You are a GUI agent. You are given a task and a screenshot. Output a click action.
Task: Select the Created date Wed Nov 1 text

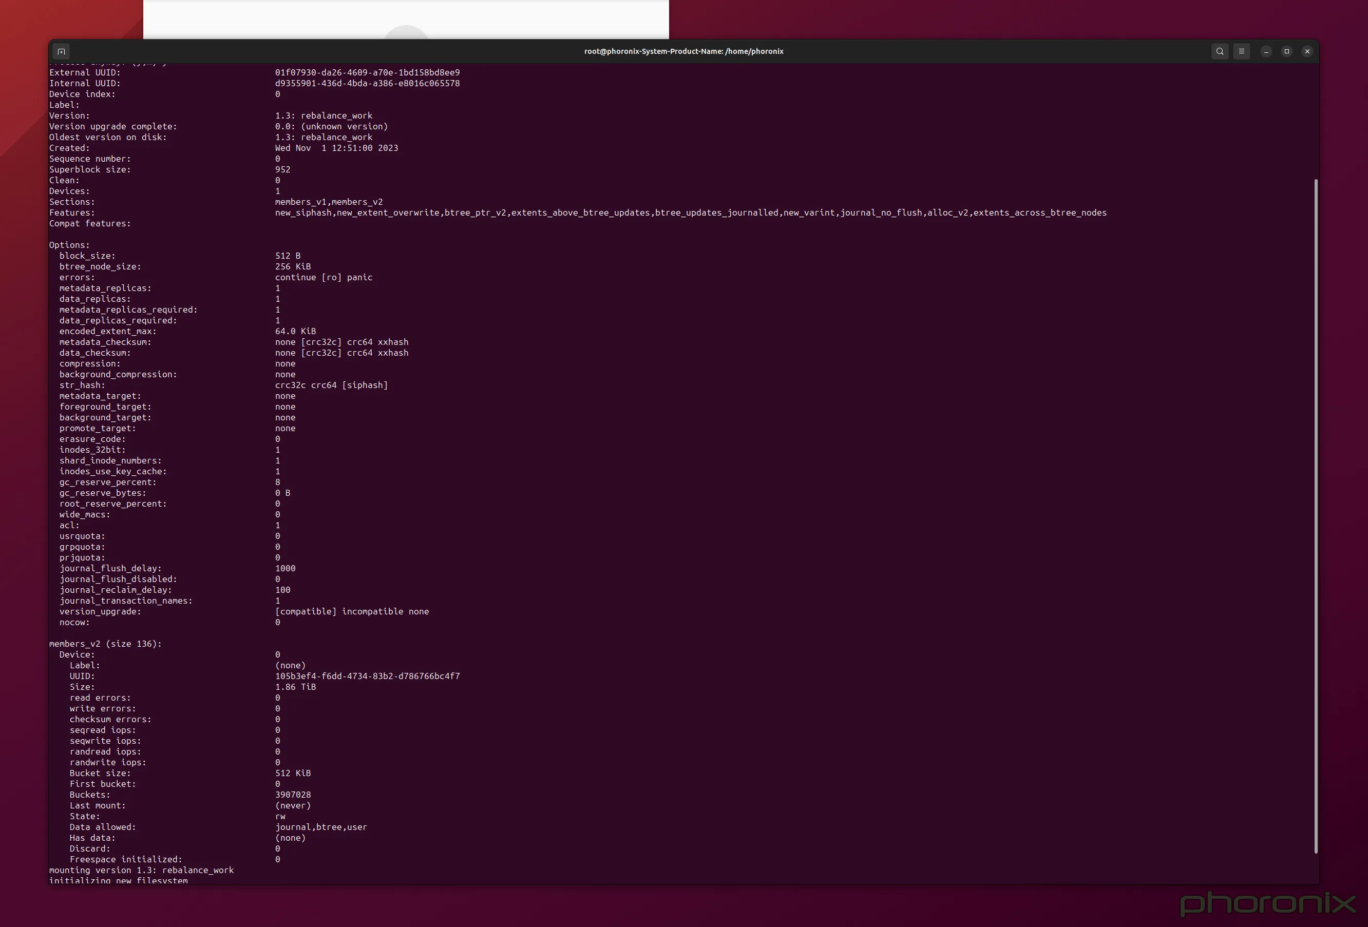pos(337,148)
